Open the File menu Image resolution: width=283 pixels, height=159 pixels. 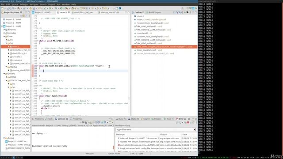(x=3, y=4)
